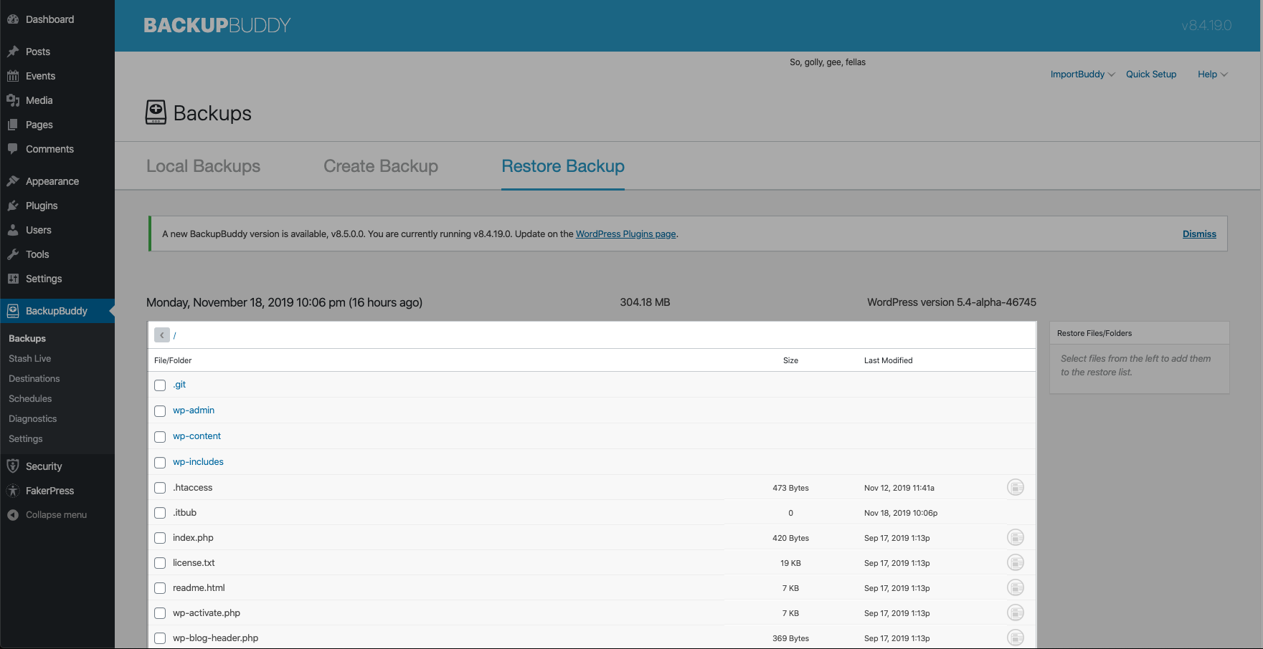This screenshot has width=1263, height=649.
Task: Check the wp-includes folder checkbox
Action: (160, 463)
